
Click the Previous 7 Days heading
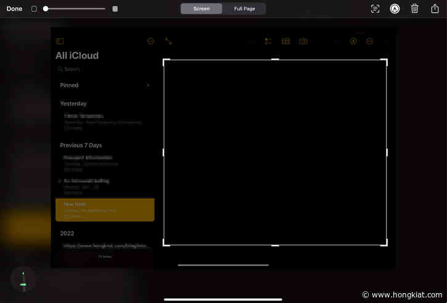point(81,145)
